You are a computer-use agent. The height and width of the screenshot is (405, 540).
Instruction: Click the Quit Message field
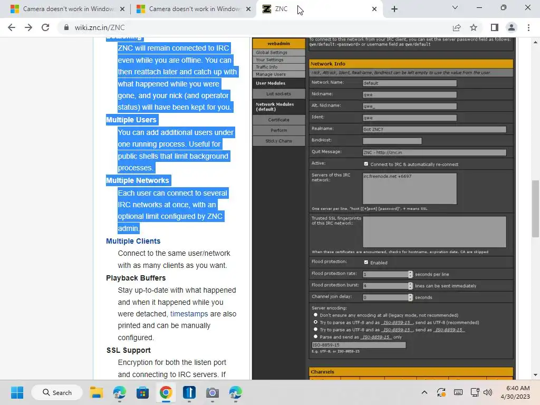(x=435, y=152)
